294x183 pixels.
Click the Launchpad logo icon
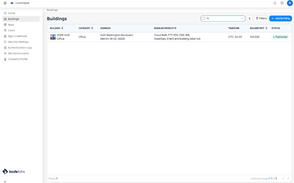coord(12,3)
